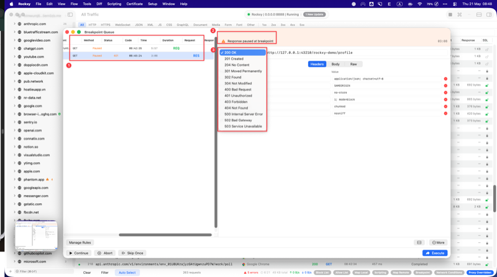Click the breakpoint queue horizontal scrollbar

[x=165, y=235]
